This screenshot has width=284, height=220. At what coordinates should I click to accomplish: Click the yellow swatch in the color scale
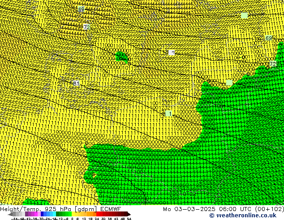point(73,214)
